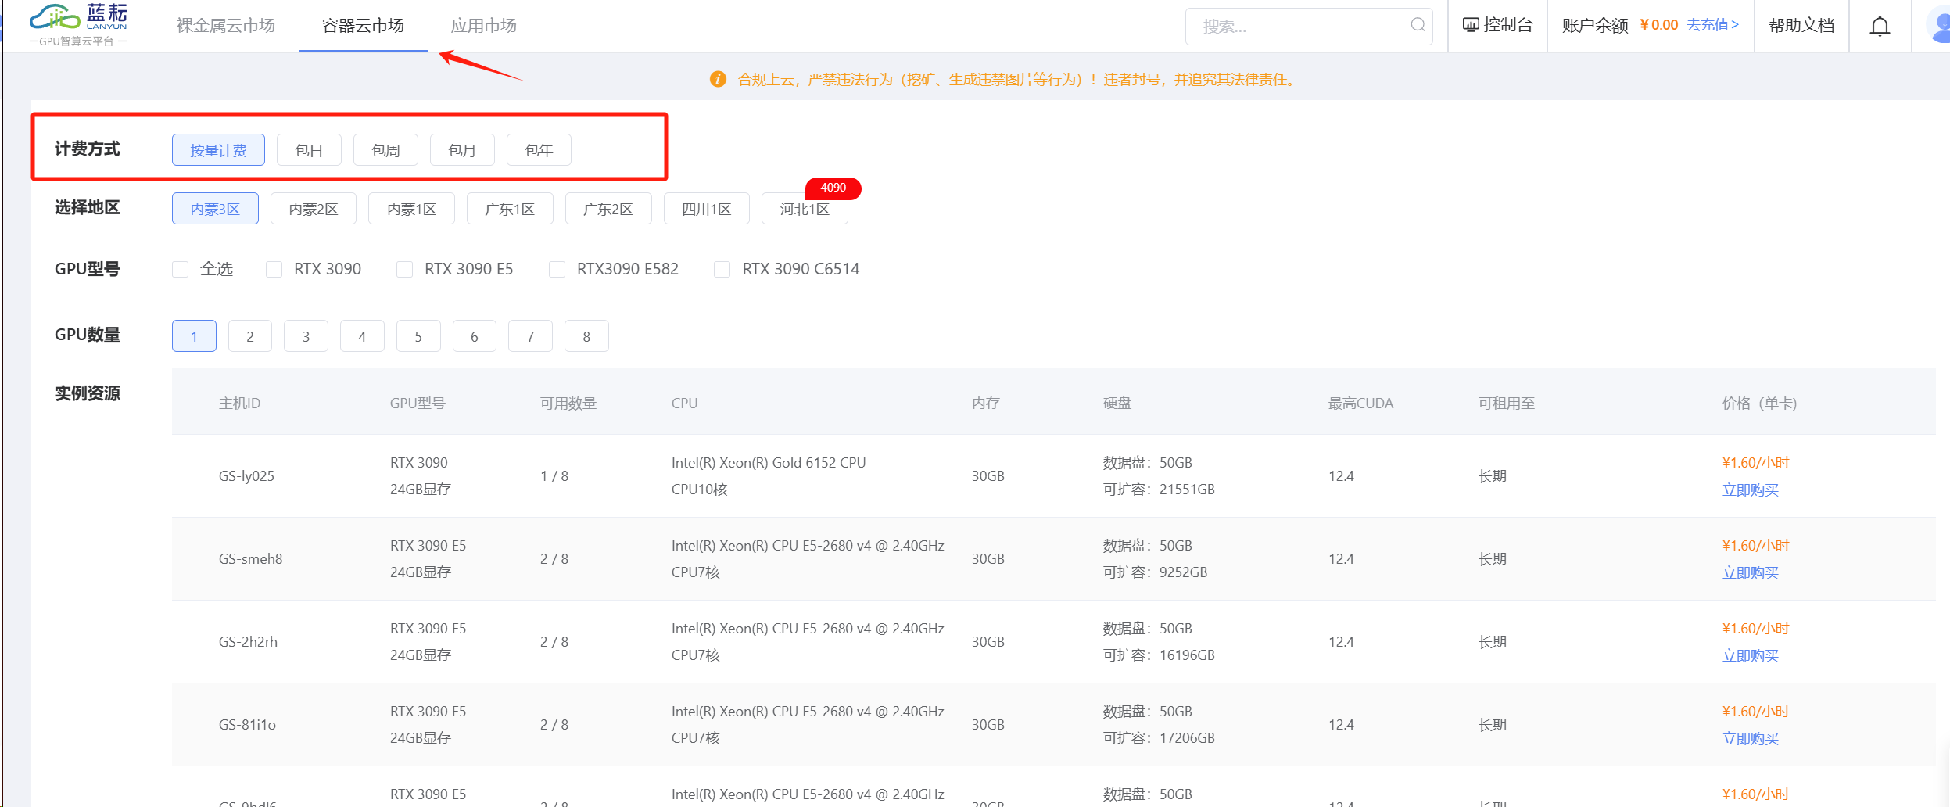Click 去充值 recharge link
Screen dimensions: 1950x807
1712,25
